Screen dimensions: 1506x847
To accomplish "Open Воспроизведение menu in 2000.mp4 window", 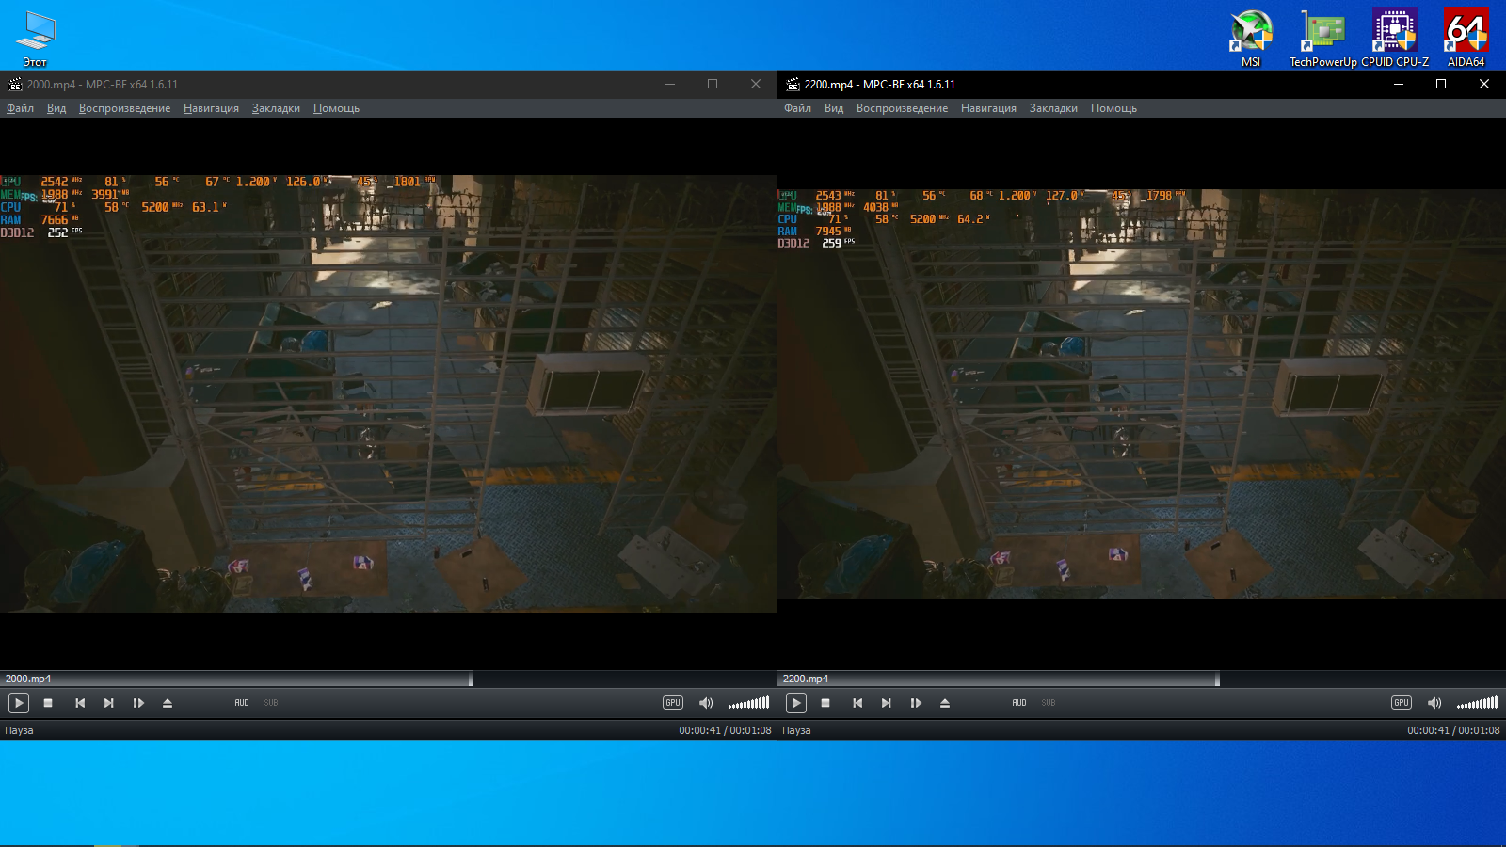I will (125, 108).
